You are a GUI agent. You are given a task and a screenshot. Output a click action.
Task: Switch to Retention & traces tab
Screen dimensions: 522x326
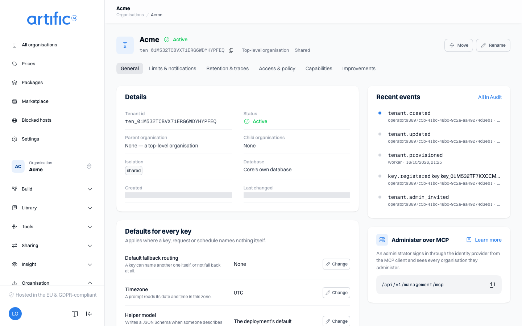(x=228, y=68)
